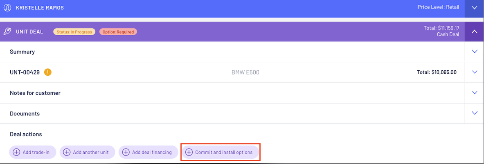Click the orange warning icon beside UNT-00429
Viewport: 484px width, 164px height.
point(48,72)
